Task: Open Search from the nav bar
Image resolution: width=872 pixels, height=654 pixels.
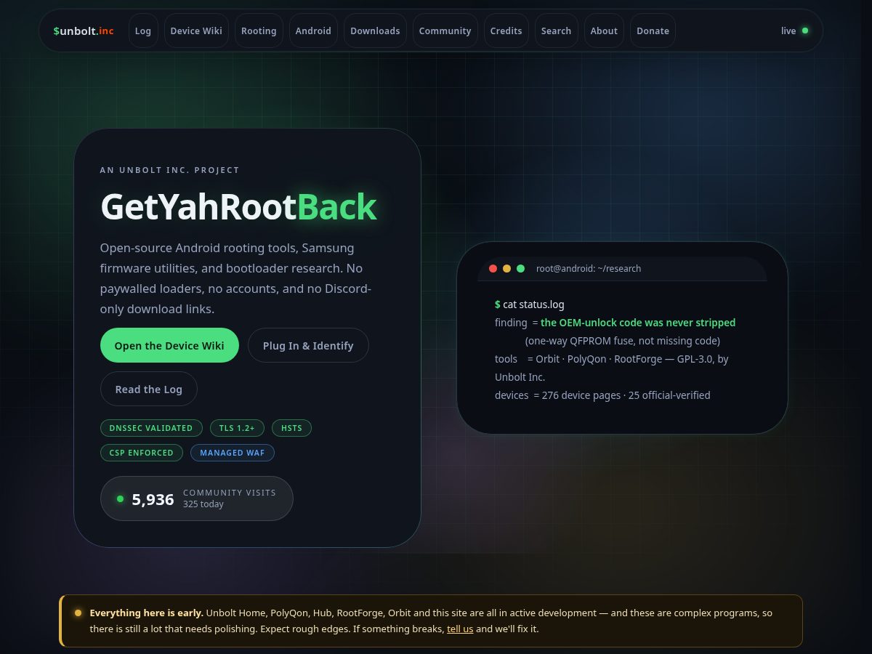Action: (x=556, y=31)
